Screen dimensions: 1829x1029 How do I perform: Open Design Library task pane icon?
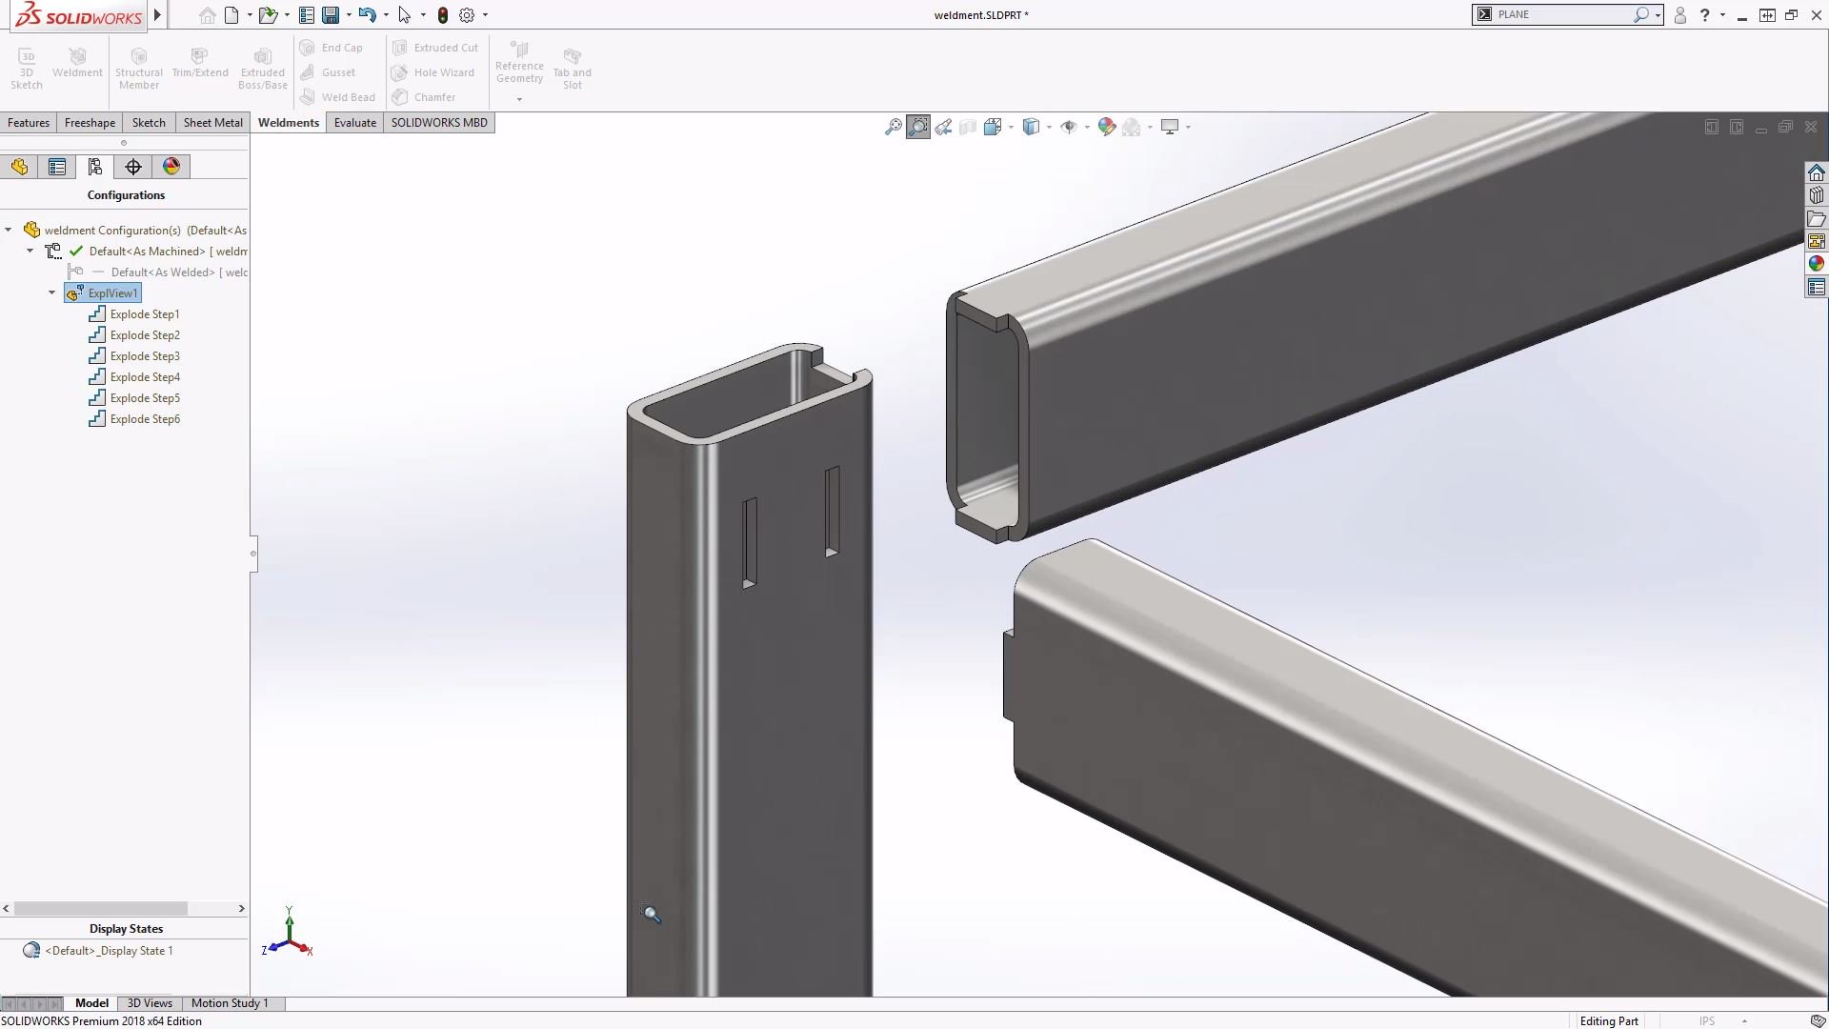pos(1817,195)
